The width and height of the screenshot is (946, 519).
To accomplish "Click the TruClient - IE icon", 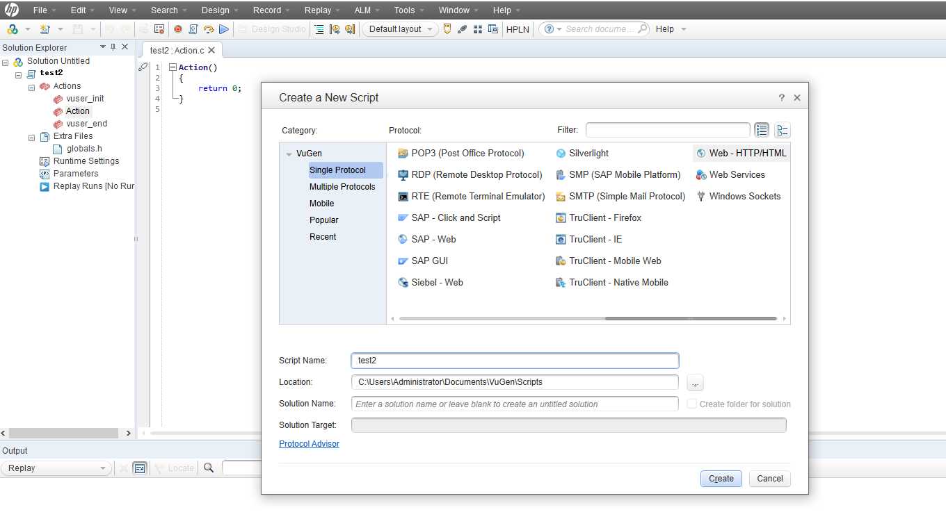I will (561, 240).
